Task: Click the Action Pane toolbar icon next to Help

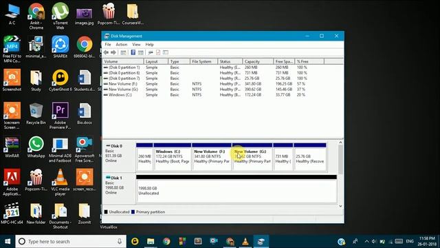Action: click(x=140, y=52)
